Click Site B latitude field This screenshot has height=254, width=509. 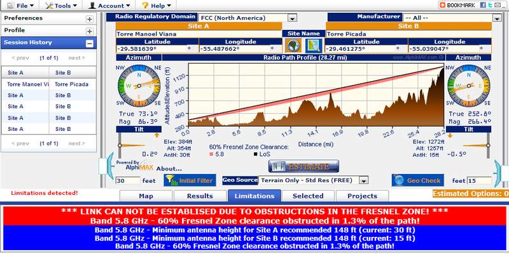tap(366, 49)
